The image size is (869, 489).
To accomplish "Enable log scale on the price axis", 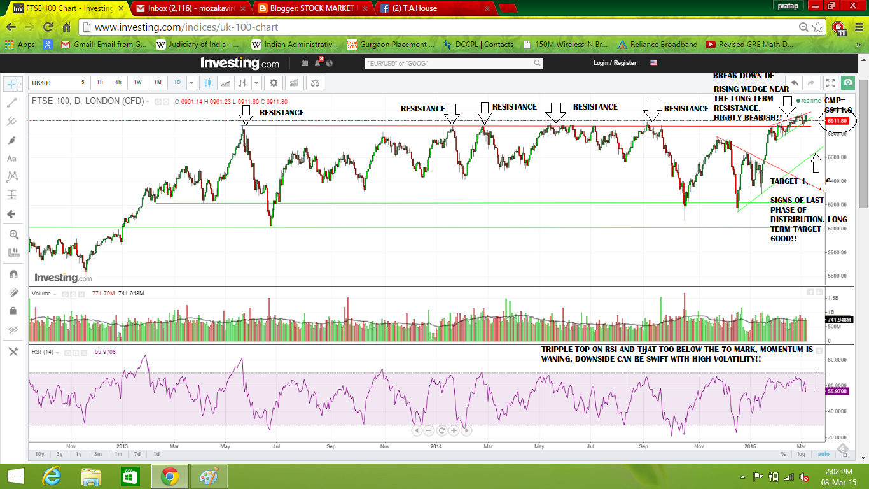I will 802,454.
